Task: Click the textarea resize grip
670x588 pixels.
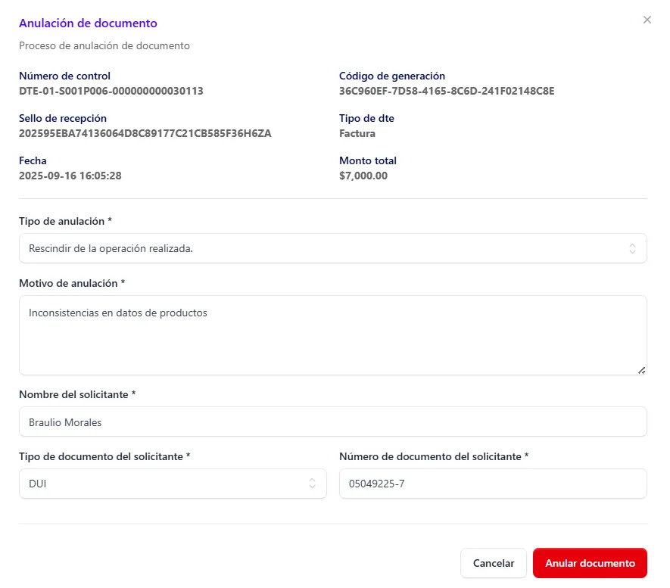Action: coord(643,370)
